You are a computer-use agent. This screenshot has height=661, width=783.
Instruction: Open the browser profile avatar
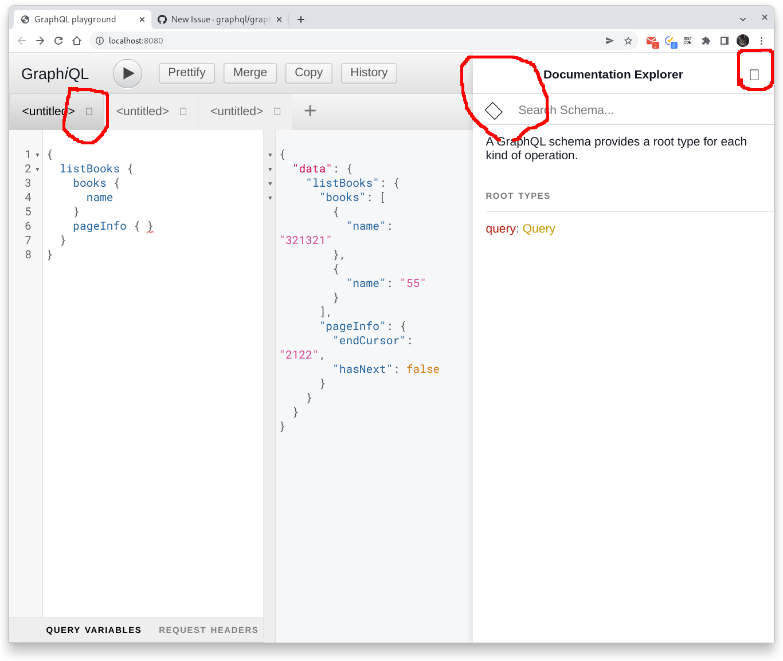[x=743, y=41]
